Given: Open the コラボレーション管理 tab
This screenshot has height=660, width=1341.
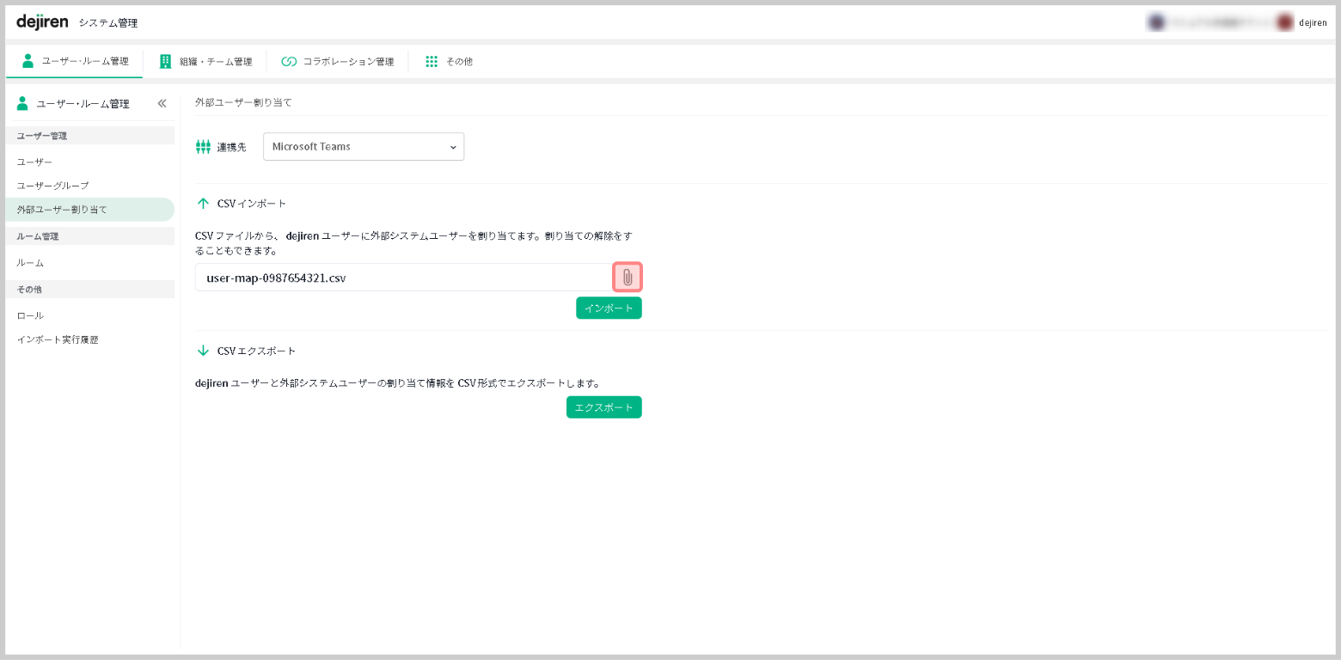Looking at the screenshot, I should [338, 62].
